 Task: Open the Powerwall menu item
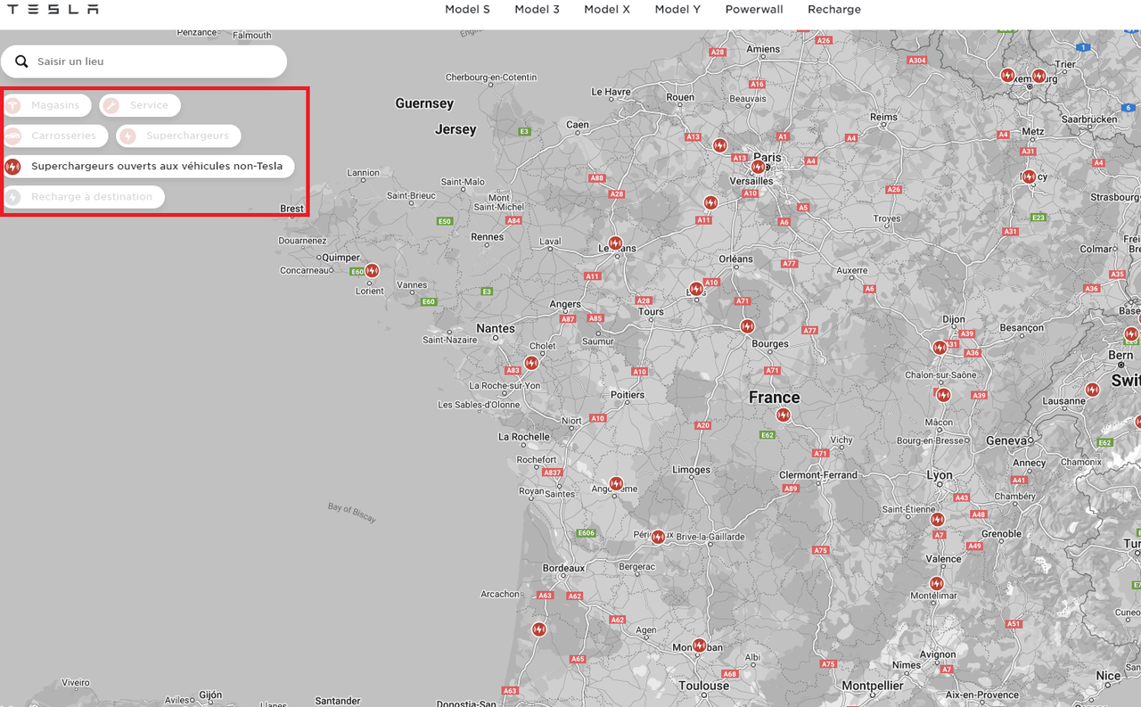pyautogui.click(x=754, y=9)
